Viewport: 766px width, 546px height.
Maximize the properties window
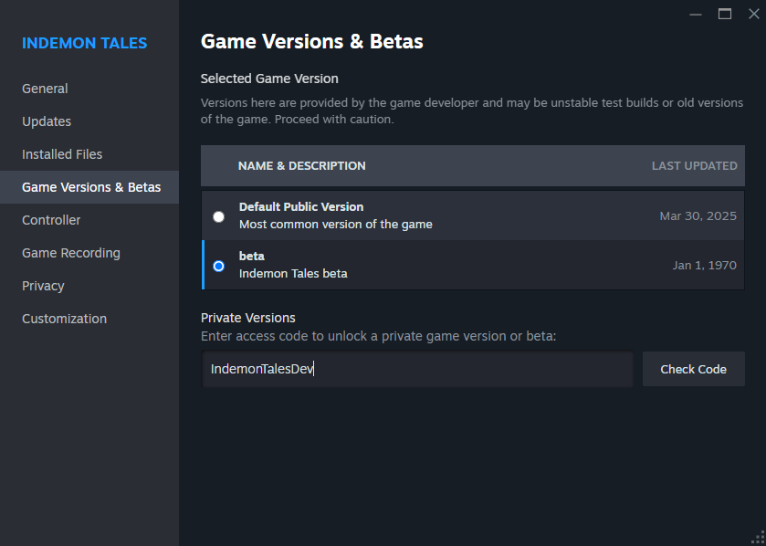click(725, 15)
